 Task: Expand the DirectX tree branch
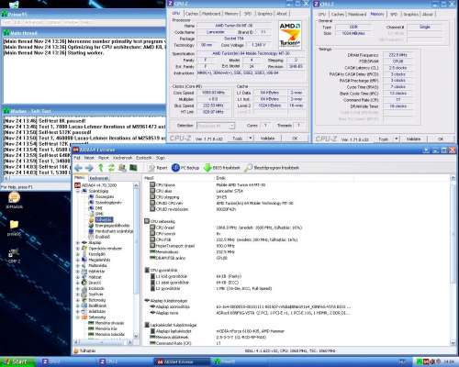click(x=78, y=283)
